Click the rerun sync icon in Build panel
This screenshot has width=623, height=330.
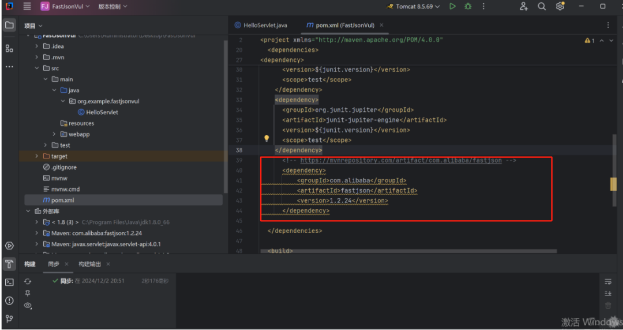(28, 282)
